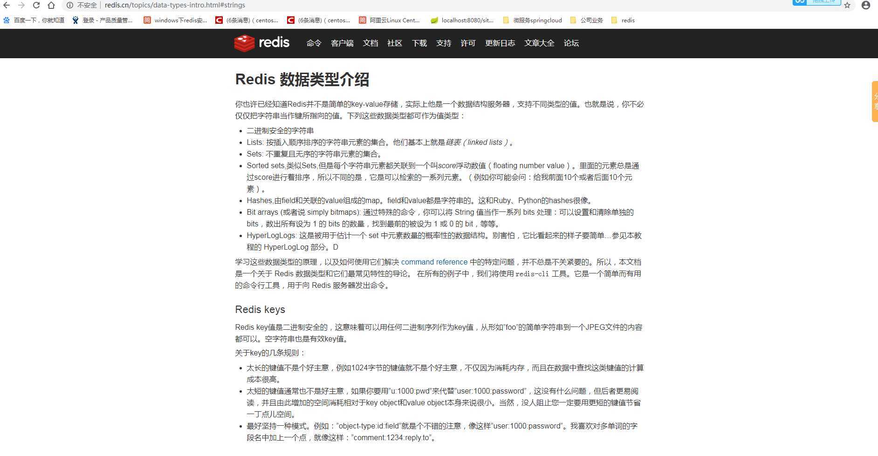Image resolution: width=878 pixels, height=456 pixels.
Task: Open the 命令 menu in Redis navbar
Action: pos(314,43)
